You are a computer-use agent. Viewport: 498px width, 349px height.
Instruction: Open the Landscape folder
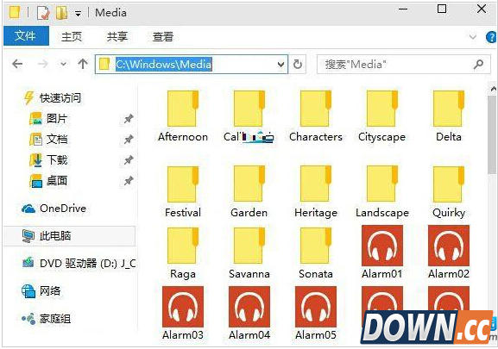pos(382,192)
